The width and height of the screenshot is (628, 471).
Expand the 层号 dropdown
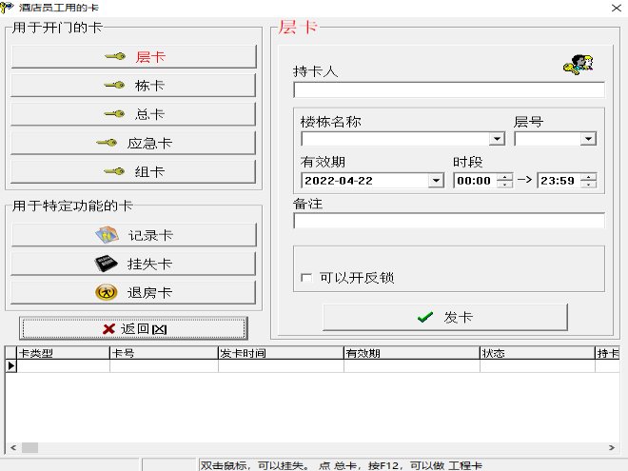click(588, 139)
